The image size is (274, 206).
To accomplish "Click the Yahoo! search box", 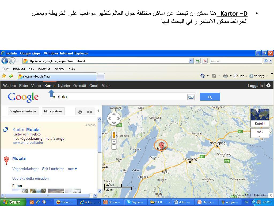I will [x=236, y=61].
